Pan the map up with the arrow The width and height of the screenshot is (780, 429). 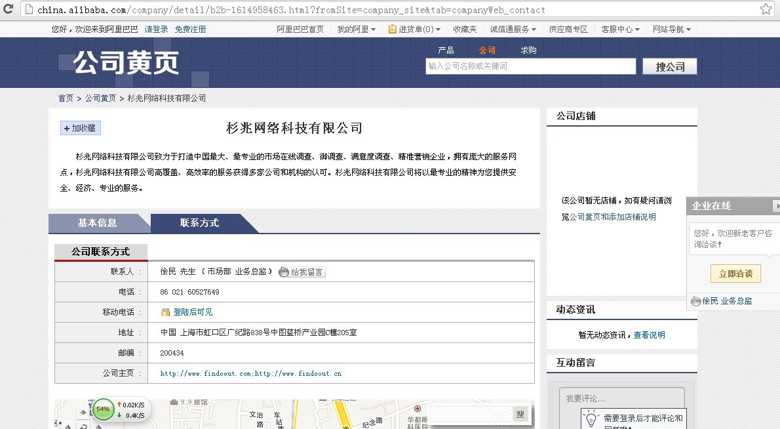83,412
